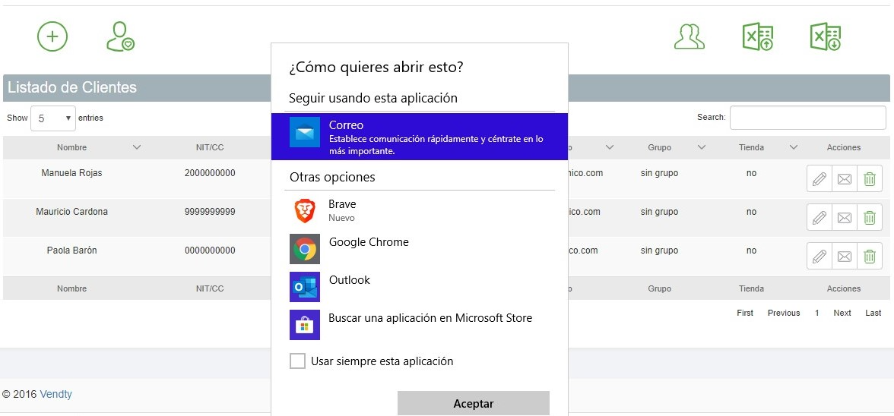Click 'sin grupo' in Manuela Rojas row

[659, 173]
